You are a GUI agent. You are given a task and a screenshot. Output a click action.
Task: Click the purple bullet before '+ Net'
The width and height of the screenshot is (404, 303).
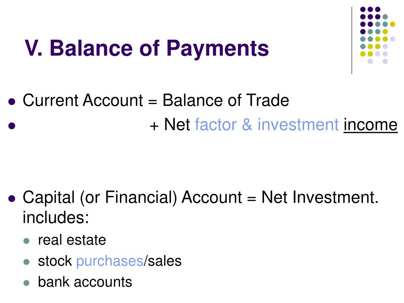tap(12, 126)
